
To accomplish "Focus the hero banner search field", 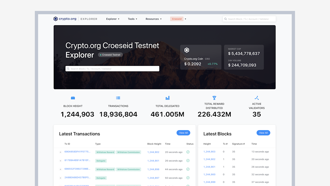I will [x=112, y=69].
